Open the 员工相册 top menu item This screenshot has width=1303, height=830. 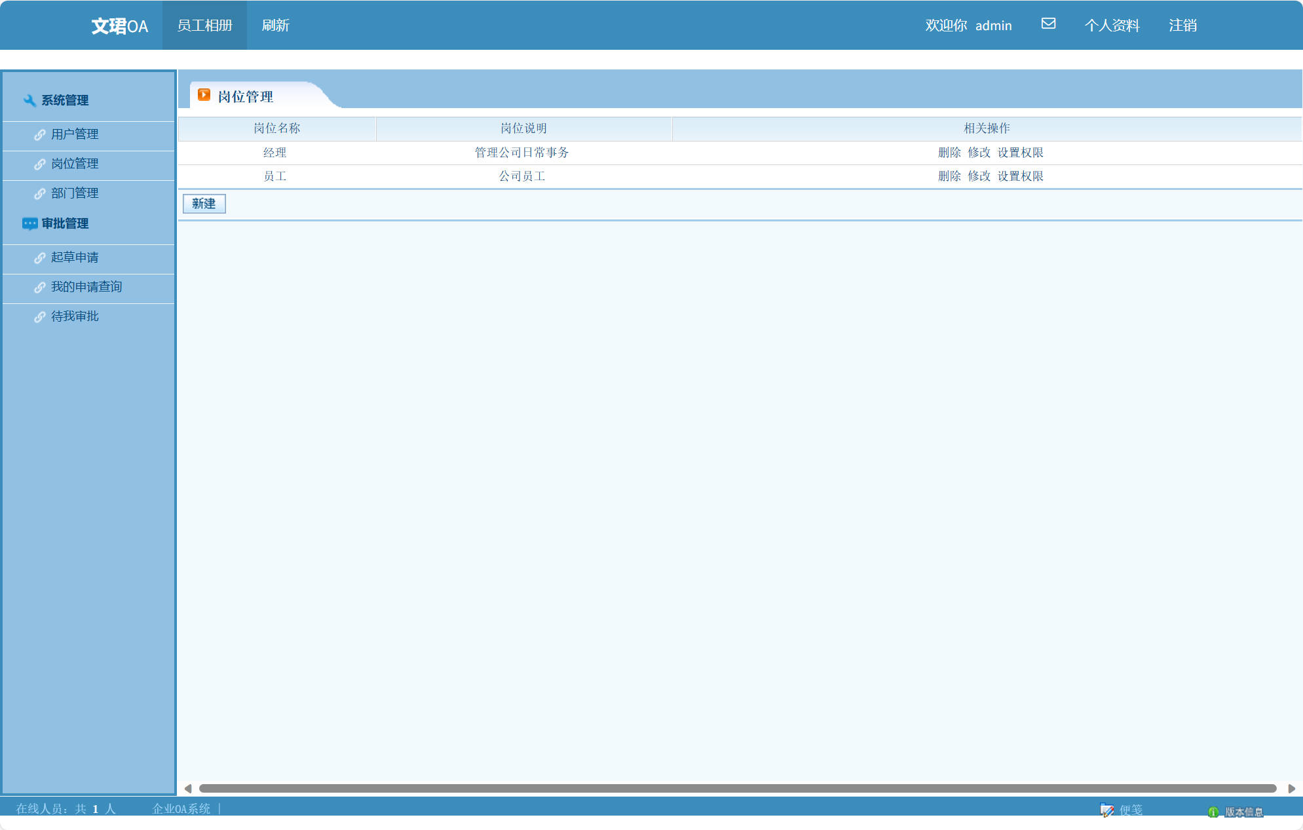coord(204,26)
